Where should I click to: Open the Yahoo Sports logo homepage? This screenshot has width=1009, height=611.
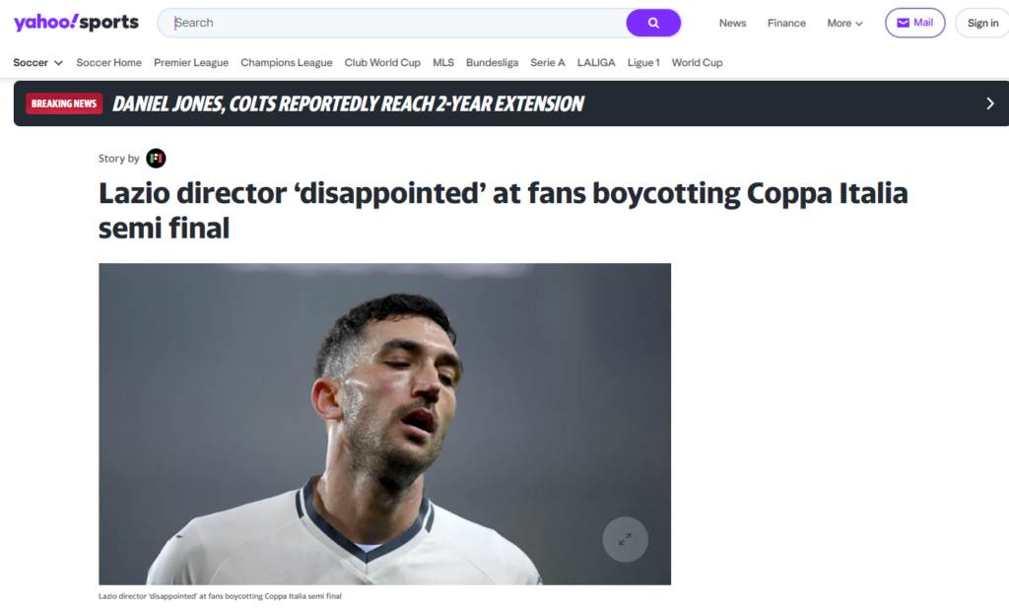[x=76, y=23]
